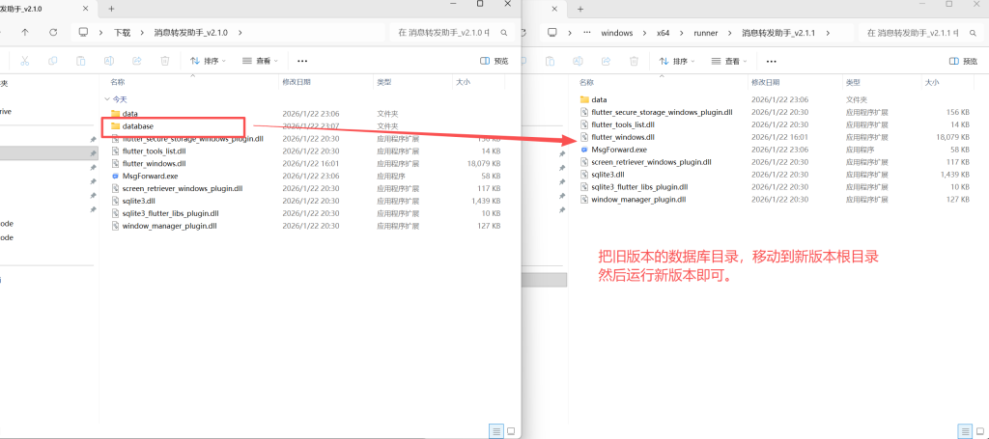Click Share icon in right window toolbar
Viewport: 989px width, 439px height.
click(606, 61)
